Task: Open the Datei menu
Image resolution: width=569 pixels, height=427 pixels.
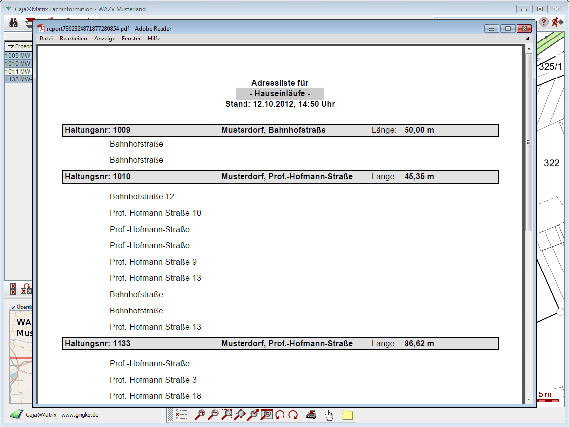Action: [46, 39]
